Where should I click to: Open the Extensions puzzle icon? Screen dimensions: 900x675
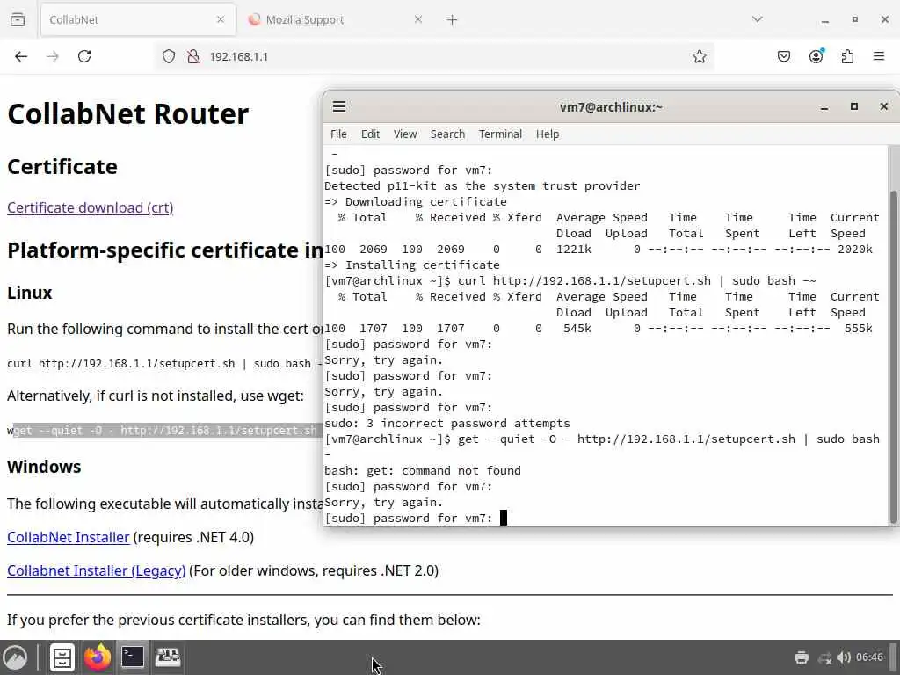[847, 56]
